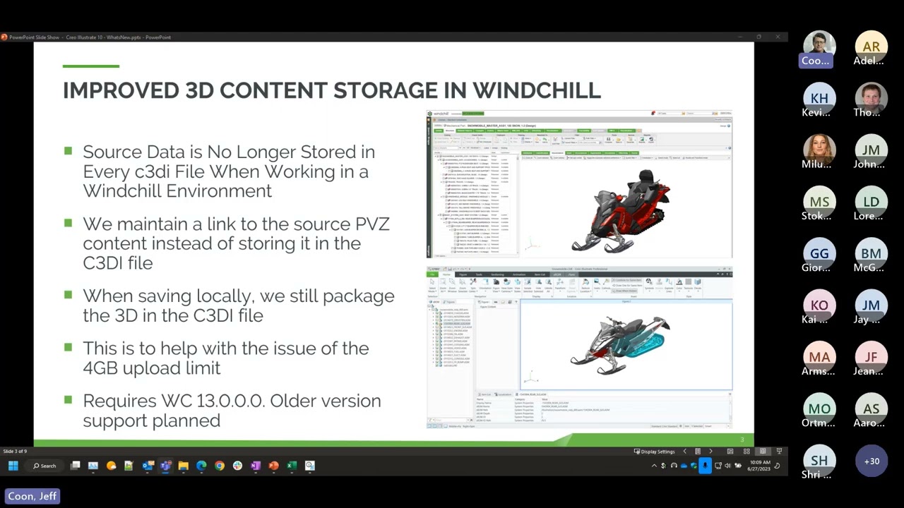This screenshot has width=904, height=508.
Task: Open headphones tray icon
Action: 674,466
